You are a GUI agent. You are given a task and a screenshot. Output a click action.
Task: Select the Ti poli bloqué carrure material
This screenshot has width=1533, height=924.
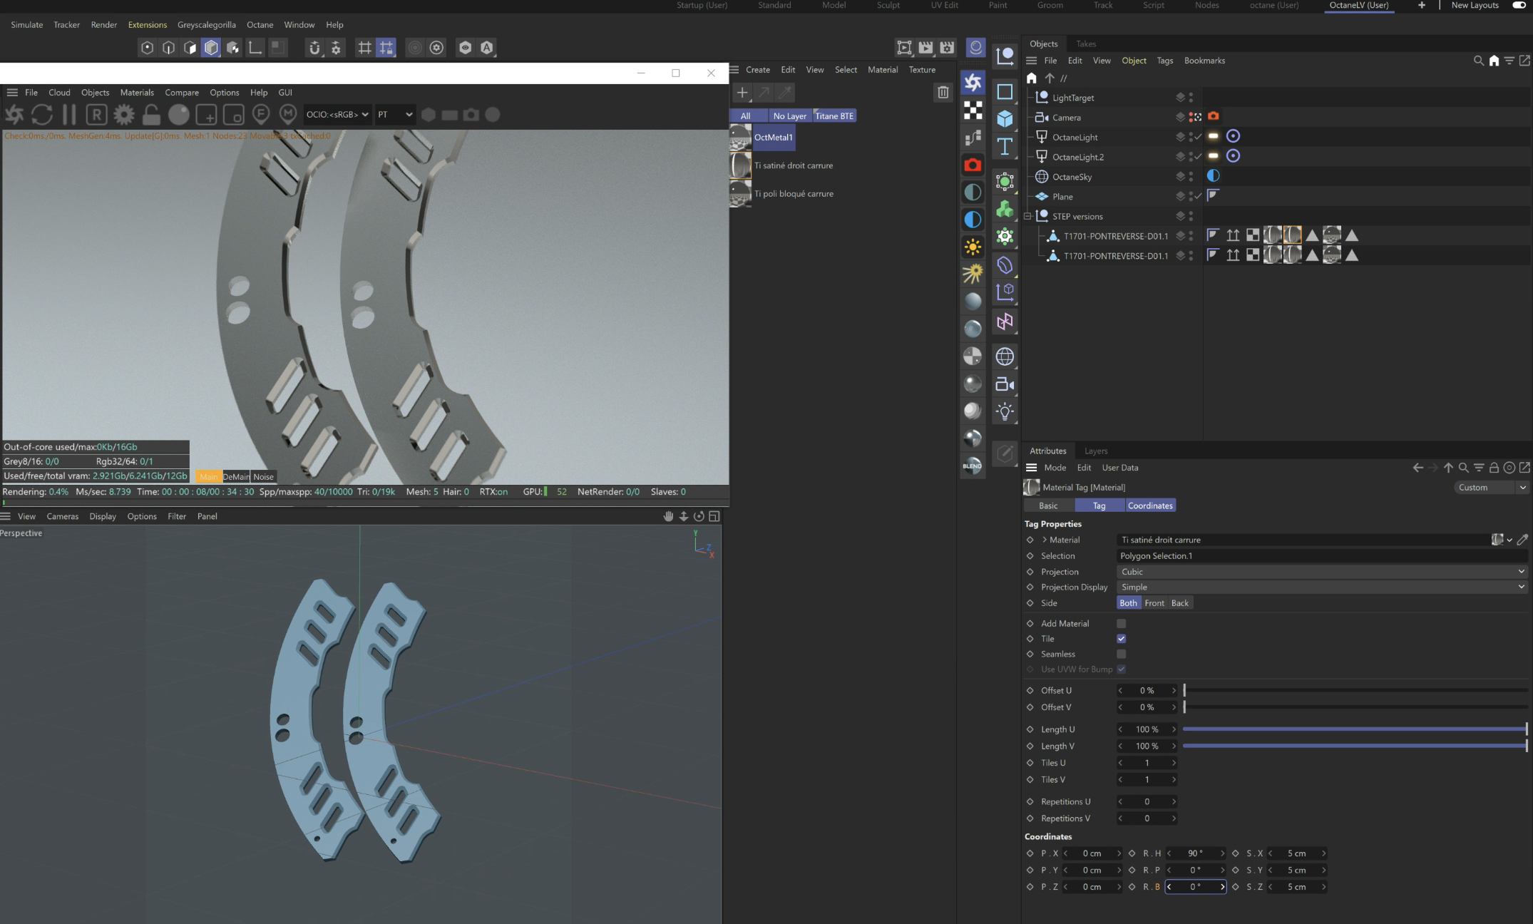coord(793,194)
